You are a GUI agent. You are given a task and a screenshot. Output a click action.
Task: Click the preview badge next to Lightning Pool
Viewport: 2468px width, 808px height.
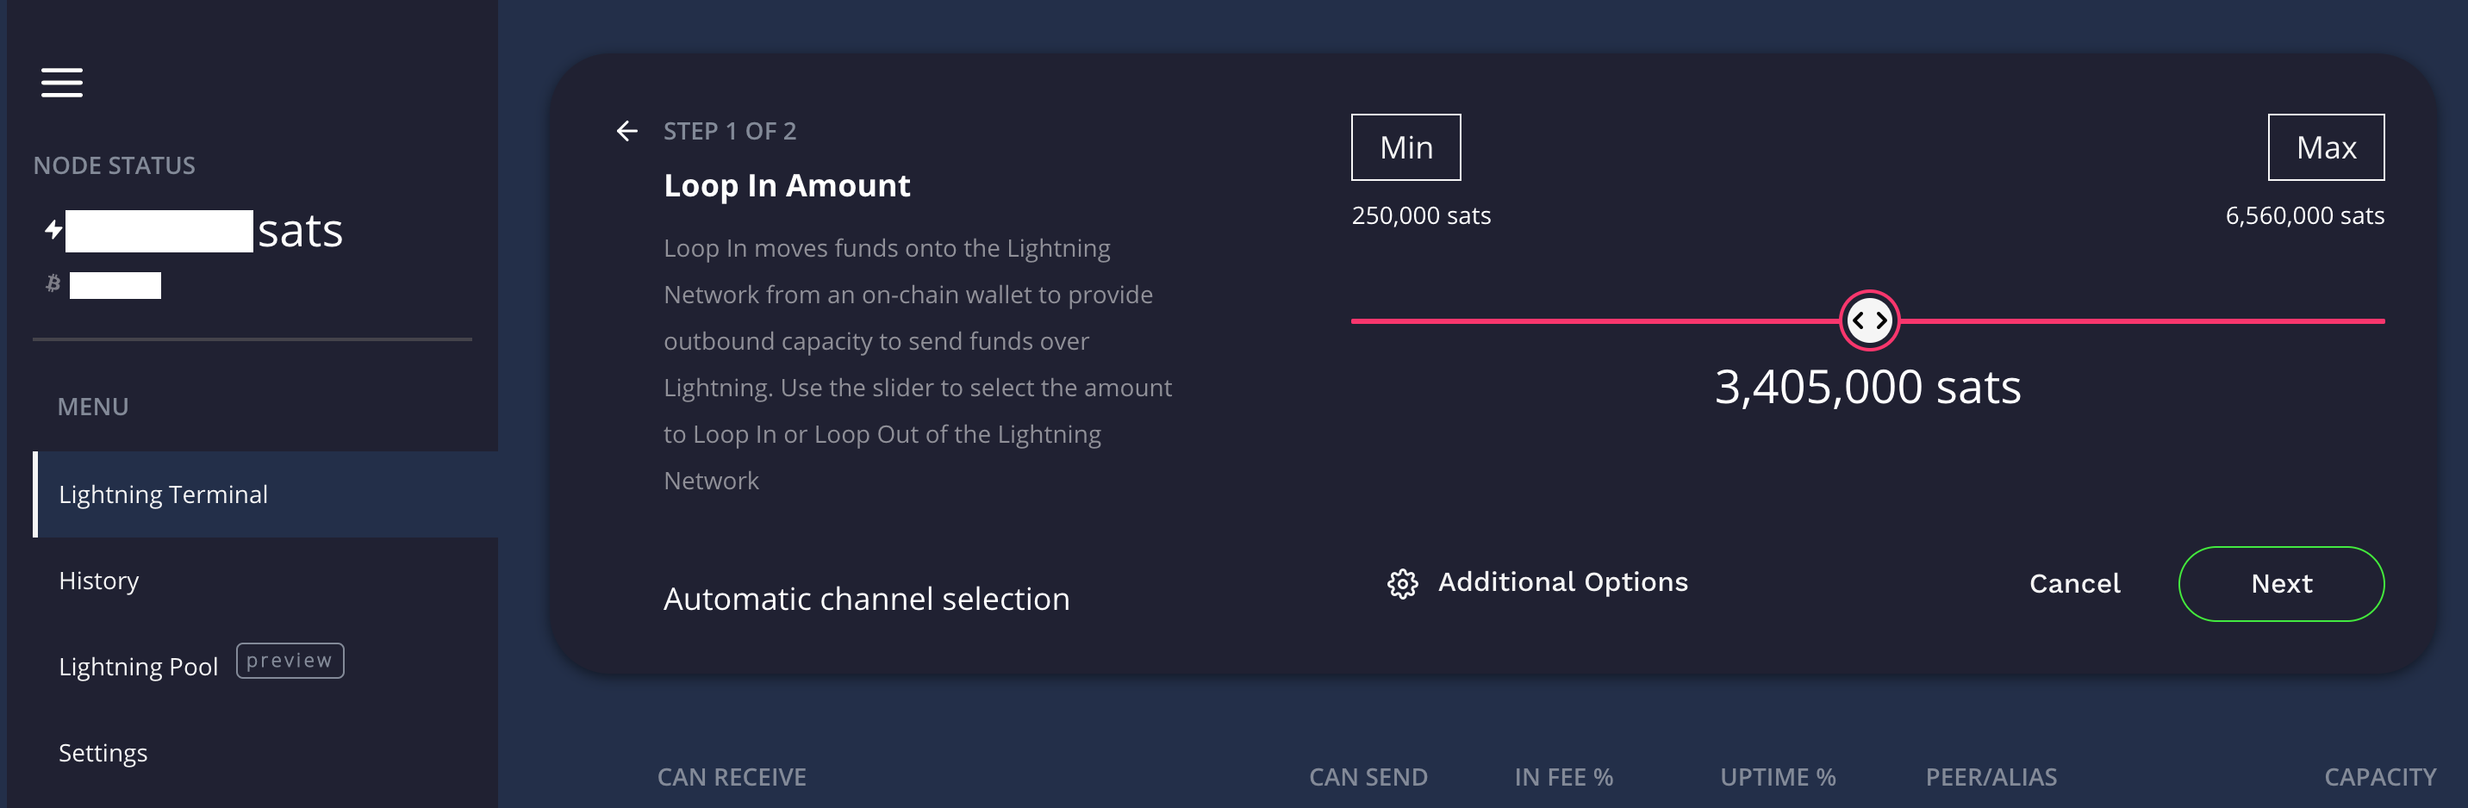[290, 661]
